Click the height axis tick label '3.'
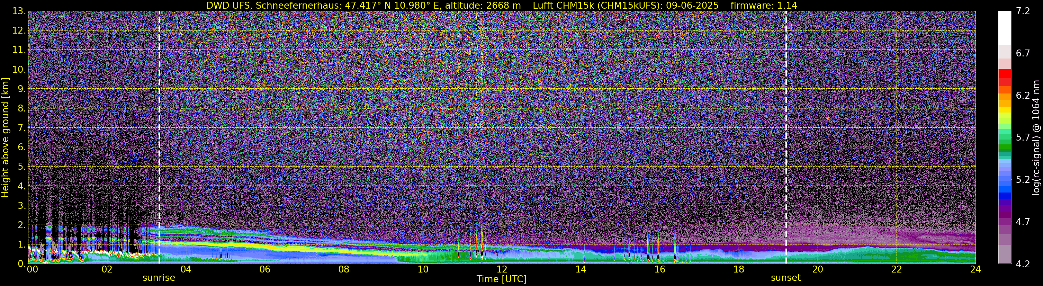 tap(21, 205)
